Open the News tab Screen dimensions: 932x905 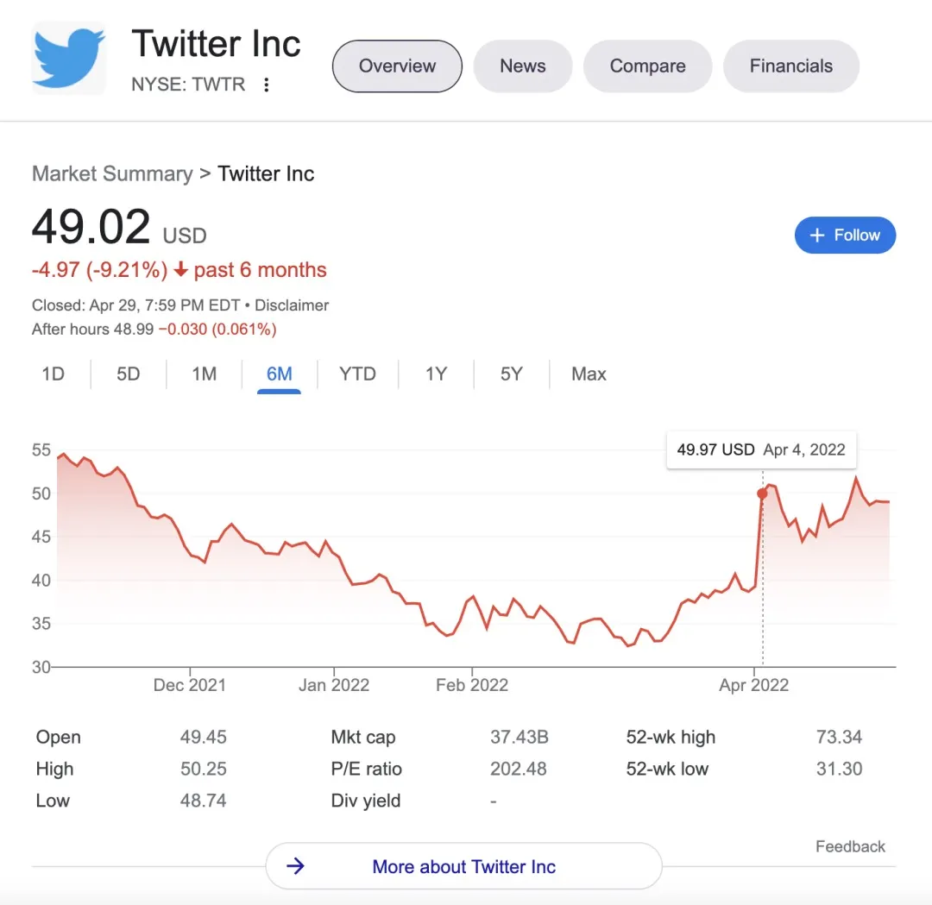[522, 66]
